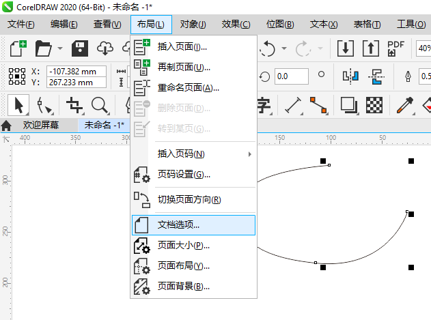Open the 文件(F) menu

tap(21, 25)
